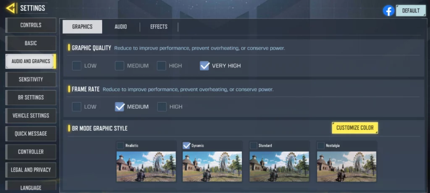Open Vehicle Settings menu item

tap(31, 116)
